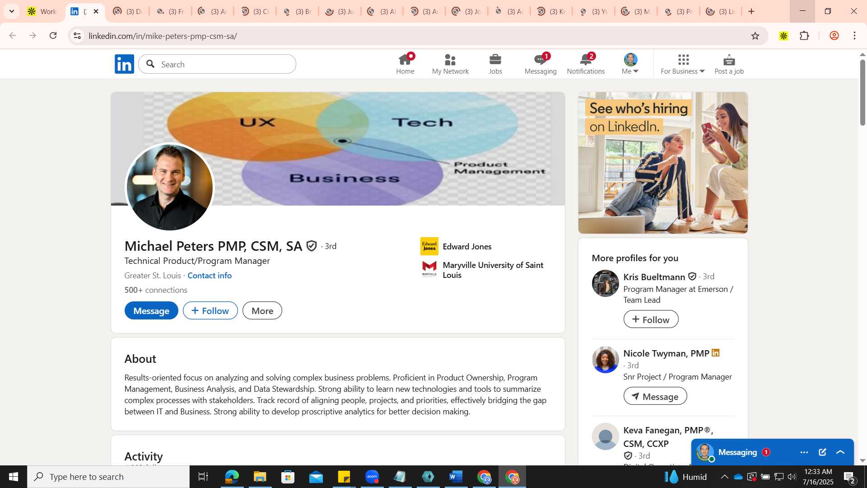Open the LinkedIn home logo
Screen dimensions: 867x488
pos(124,64)
